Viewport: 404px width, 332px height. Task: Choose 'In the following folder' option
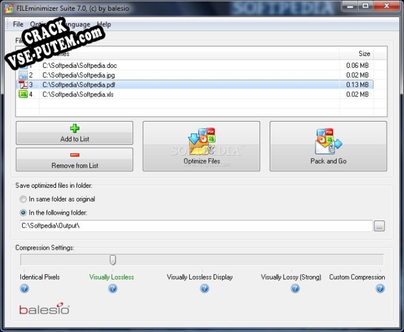pos(23,212)
